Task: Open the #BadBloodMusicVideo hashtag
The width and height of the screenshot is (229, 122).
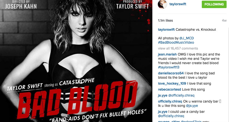Action: (x=176, y=43)
